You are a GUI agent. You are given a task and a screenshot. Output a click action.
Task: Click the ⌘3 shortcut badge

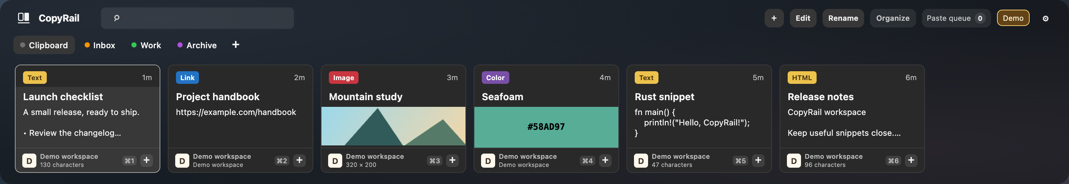tap(435, 161)
